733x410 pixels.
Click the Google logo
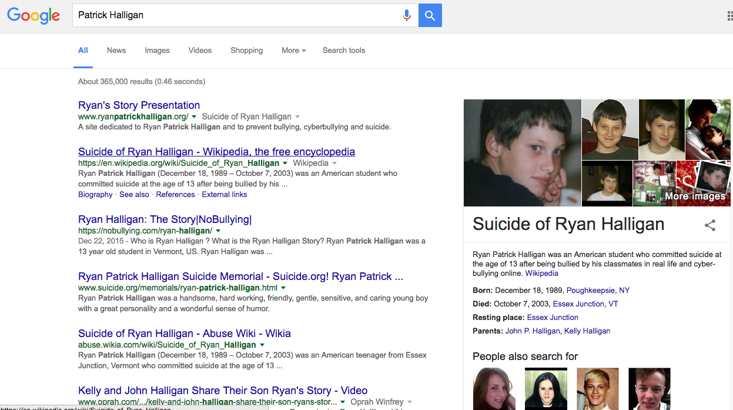pyautogui.click(x=34, y=15)
